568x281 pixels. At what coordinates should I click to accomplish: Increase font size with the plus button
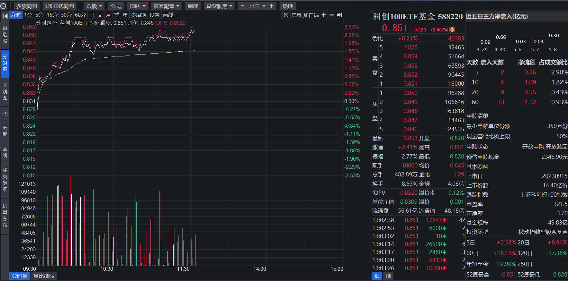coord(272,6)
